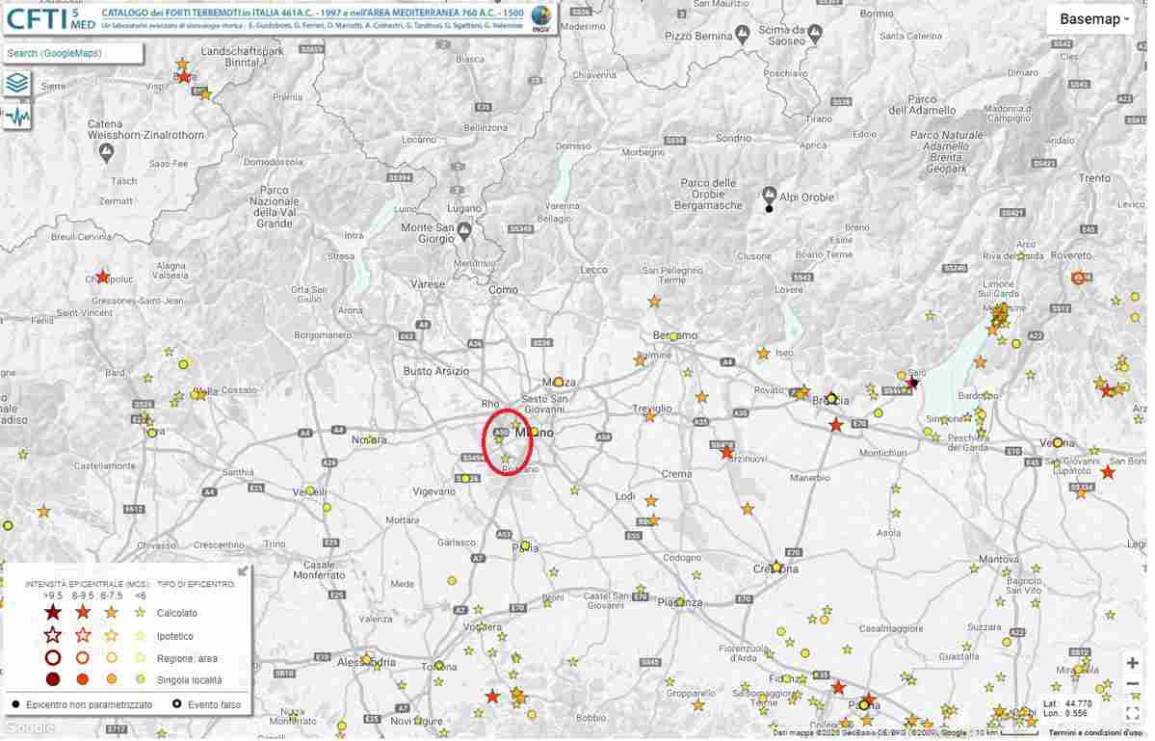Image resolution: width=1155 pixels, height=741 pixels.
Task: Toggle fullscreen map view icon
Action: pyautogui.click(x=1132, y=714)
